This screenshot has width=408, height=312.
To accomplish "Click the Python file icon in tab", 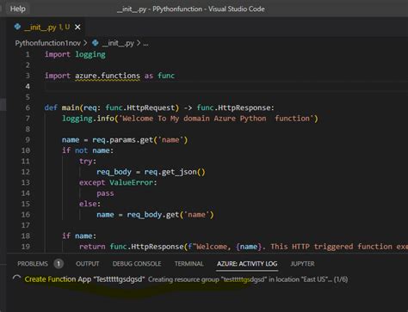I will click(x=17, y=27).
